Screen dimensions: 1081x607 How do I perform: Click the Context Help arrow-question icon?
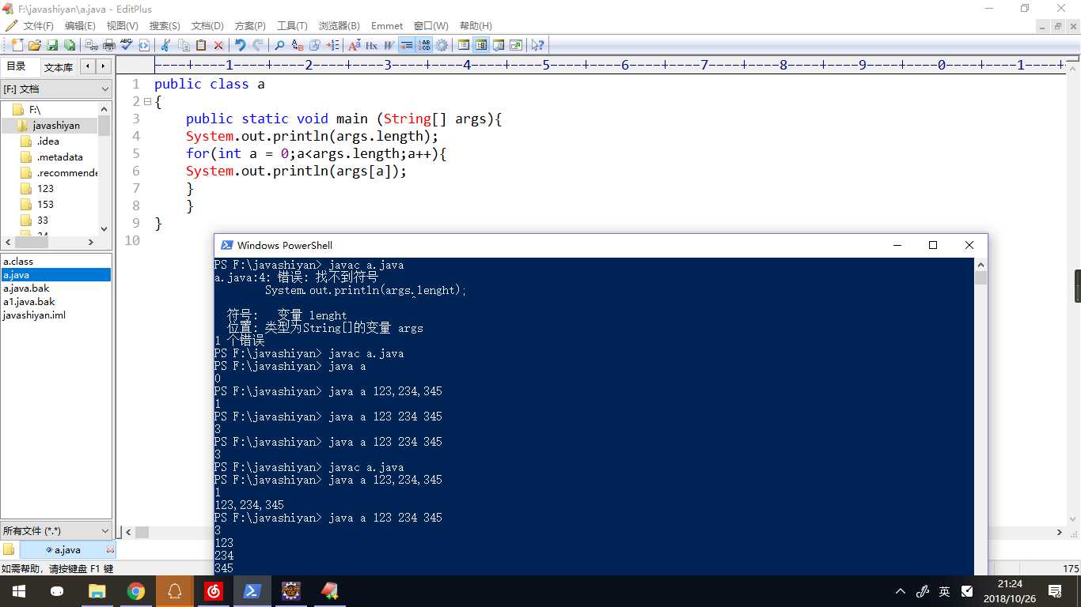538,45
